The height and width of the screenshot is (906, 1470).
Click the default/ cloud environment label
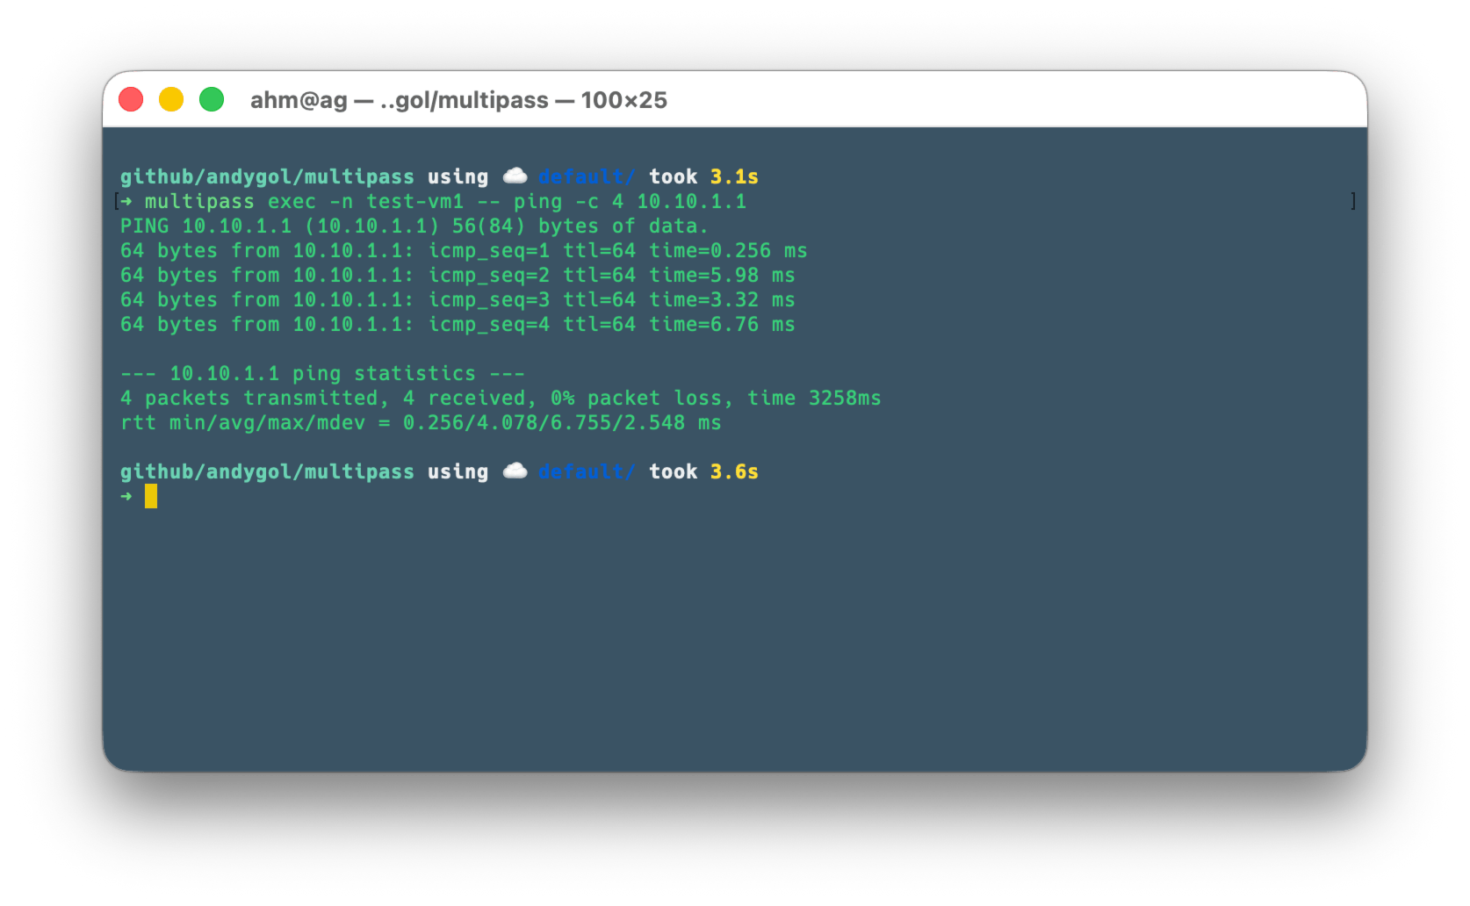coord(586,175)
